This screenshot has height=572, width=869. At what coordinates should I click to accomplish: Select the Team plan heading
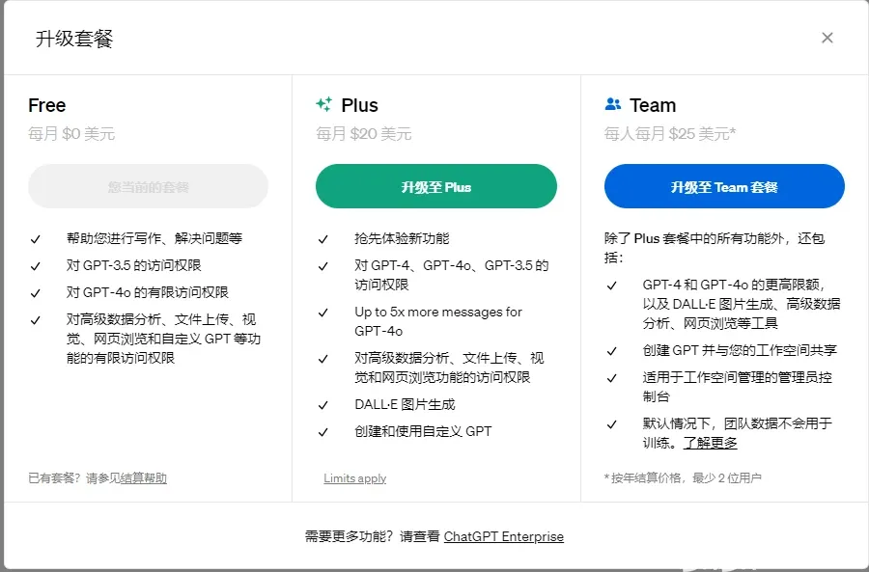tap(652, 104)
